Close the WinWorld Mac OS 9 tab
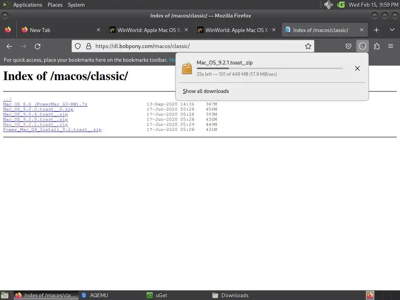The height and width of the screenshot is (300, 400). point(186,30)
